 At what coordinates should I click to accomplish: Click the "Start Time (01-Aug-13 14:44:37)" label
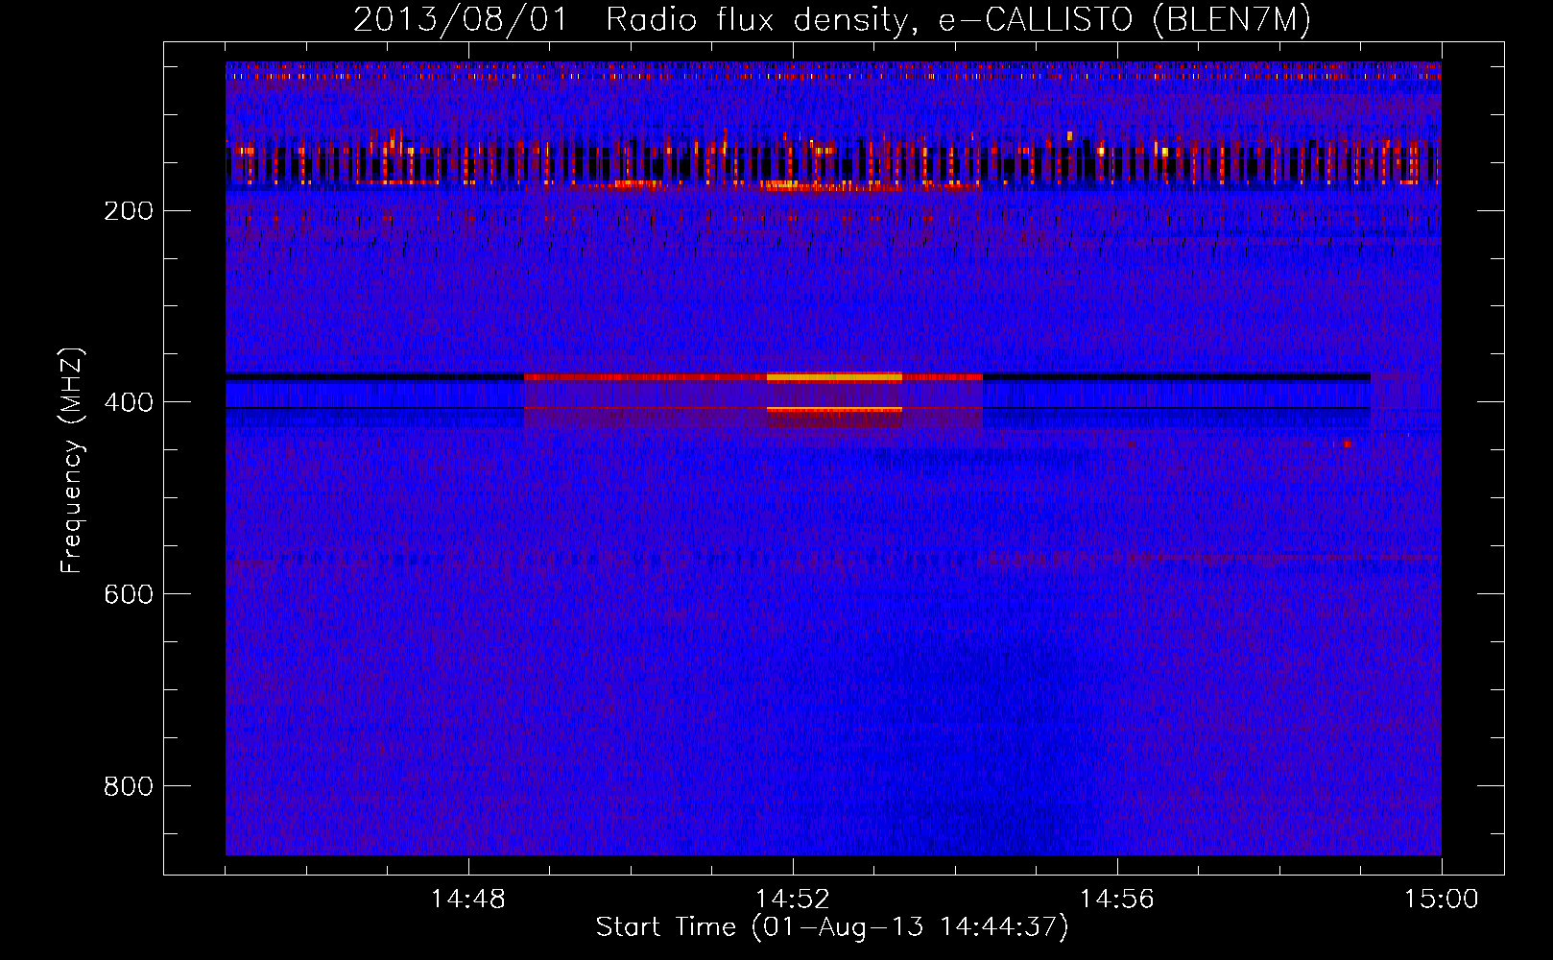point(832,927)
